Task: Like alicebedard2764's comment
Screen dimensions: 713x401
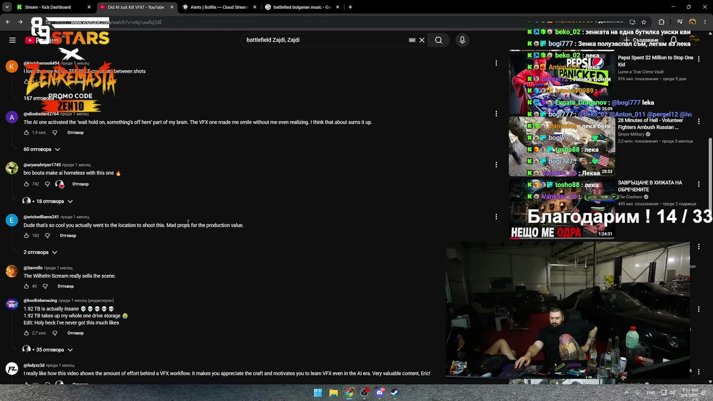Action: [26, 133]
